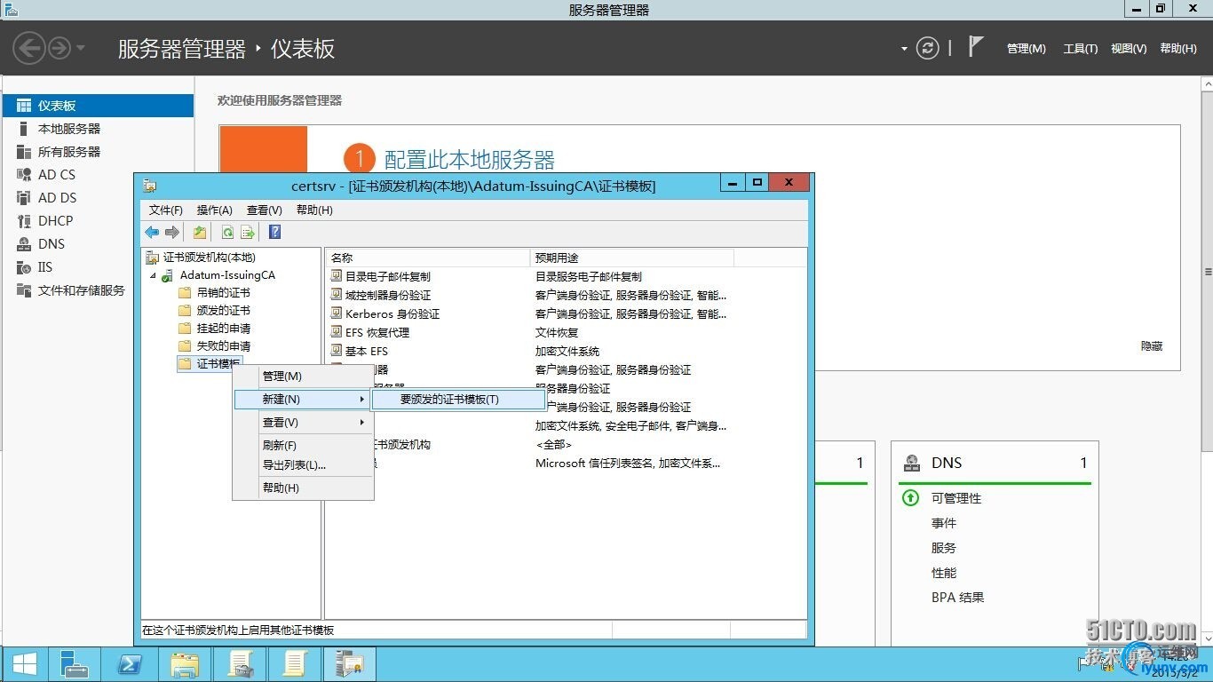Launch PowerShell from the taskbar
The height and width of the screenshot is (682, 1213).
(129, 664)
